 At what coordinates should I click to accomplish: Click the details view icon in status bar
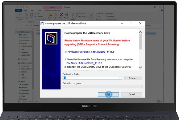158,102
